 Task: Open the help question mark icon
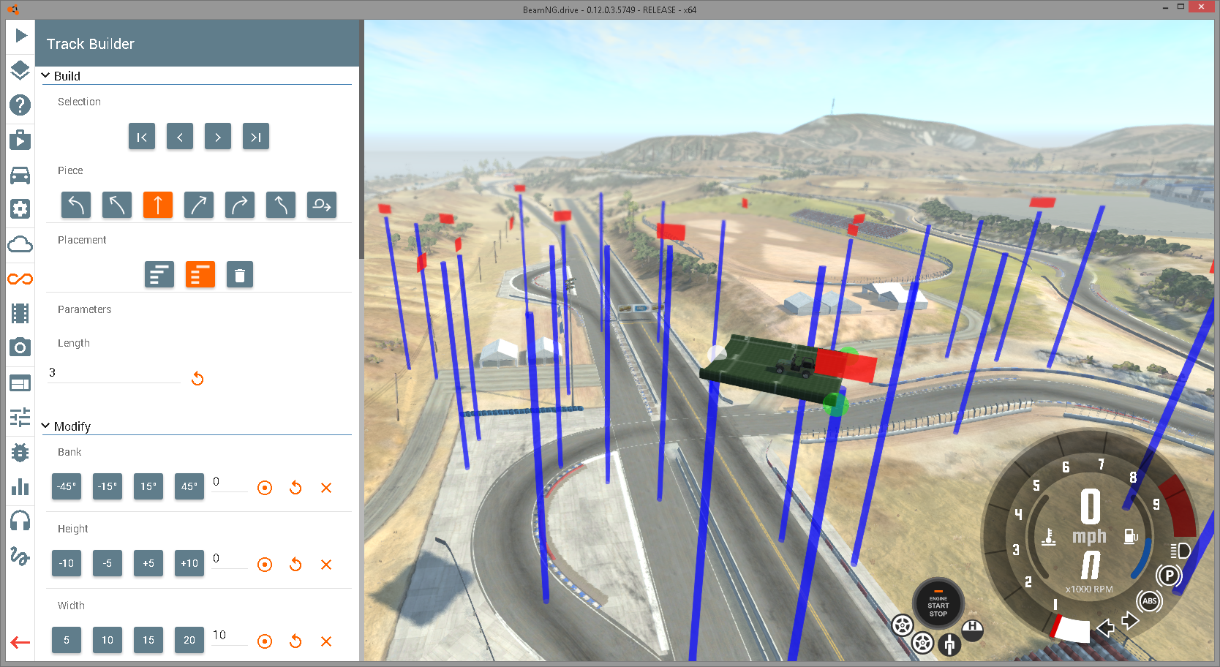point(20,105)
